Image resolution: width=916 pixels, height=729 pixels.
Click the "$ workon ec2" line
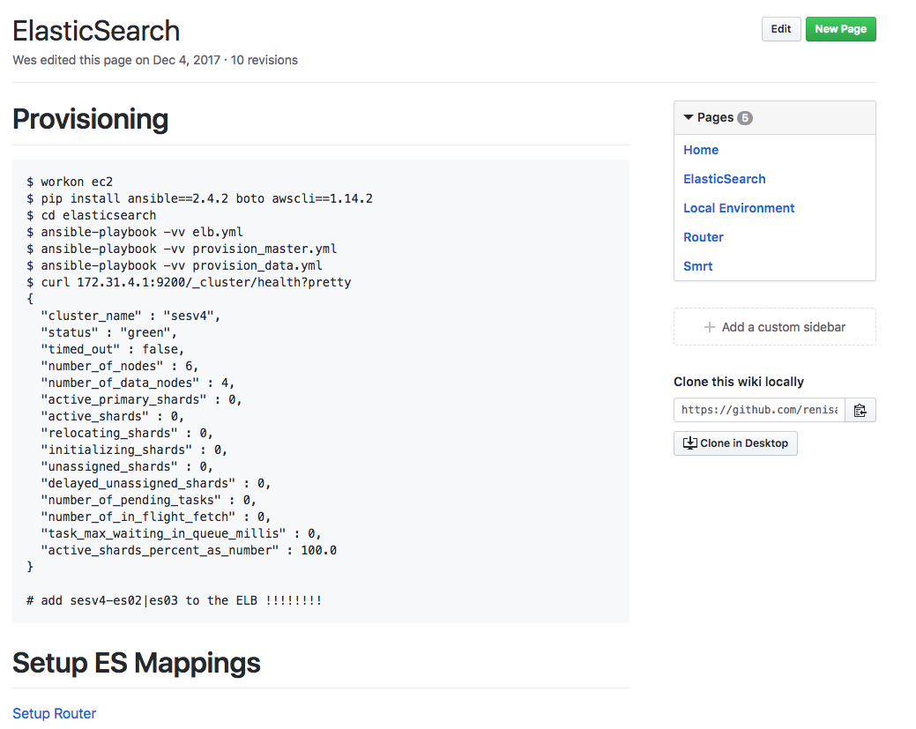tap(70, 182)
